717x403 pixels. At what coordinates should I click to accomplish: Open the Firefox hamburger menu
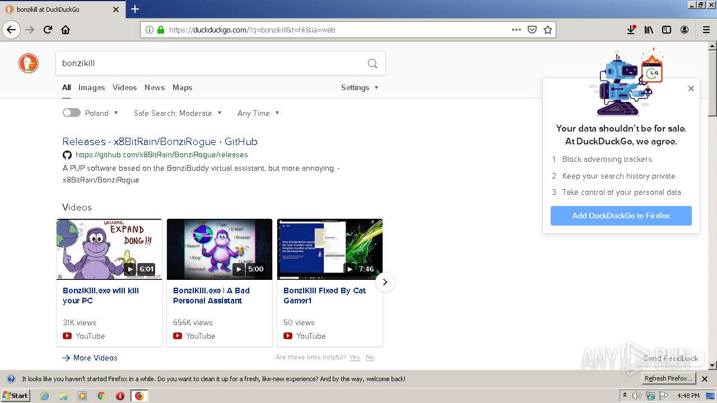click(x=706, y=30)
